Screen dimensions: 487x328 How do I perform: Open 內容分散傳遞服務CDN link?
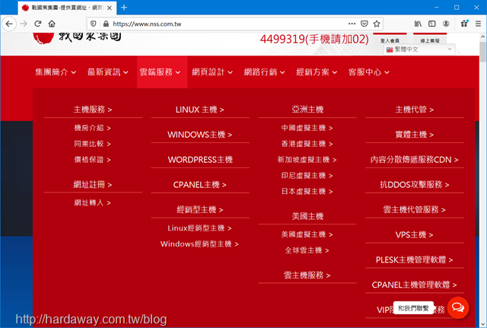tap(414, 160)
